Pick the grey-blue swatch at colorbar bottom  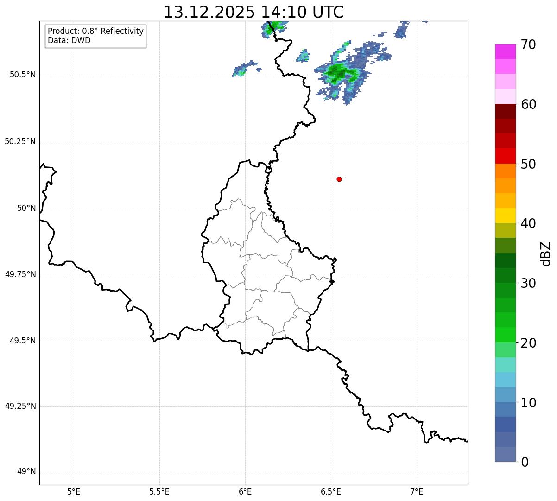506,454
